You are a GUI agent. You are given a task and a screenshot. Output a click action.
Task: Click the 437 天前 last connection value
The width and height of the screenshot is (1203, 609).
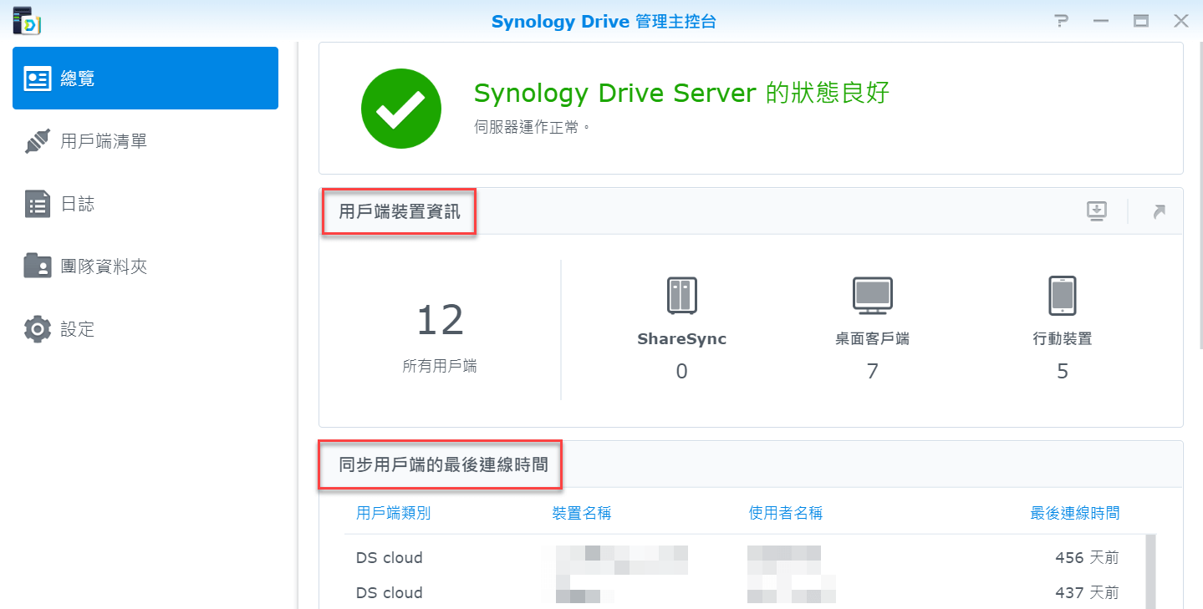point(1087,592)
